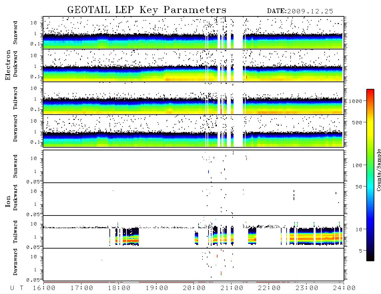Click the Ion Sunward spectrogram panel

point(194,166)
